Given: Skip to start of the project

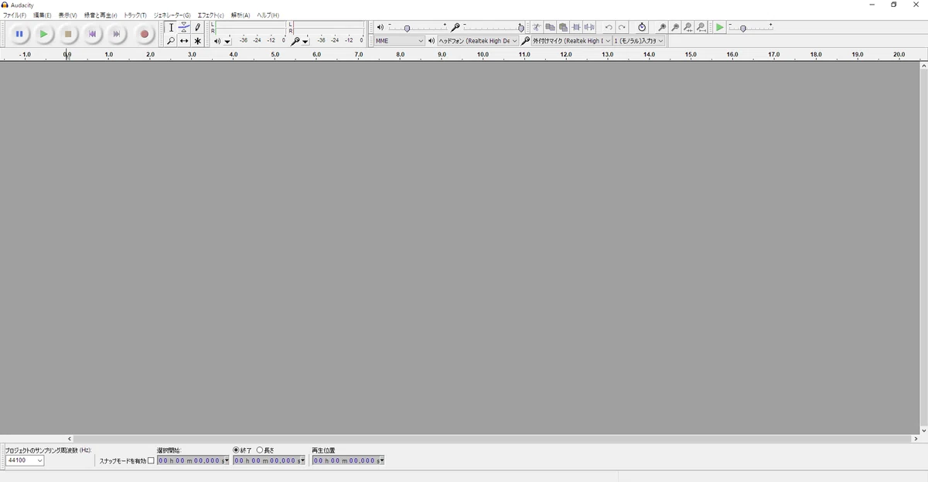Looking at the screenshot, I should [93, 34].
